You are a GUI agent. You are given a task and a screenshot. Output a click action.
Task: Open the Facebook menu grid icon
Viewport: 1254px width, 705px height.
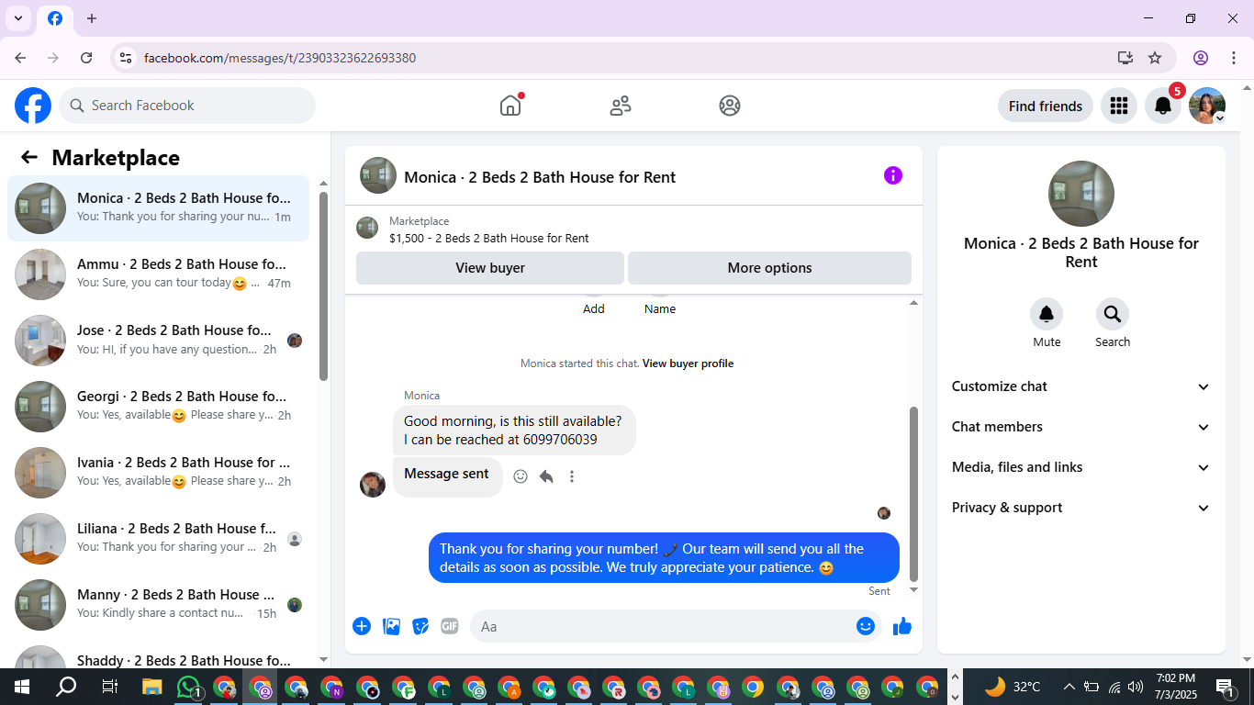coord(1118,106)
